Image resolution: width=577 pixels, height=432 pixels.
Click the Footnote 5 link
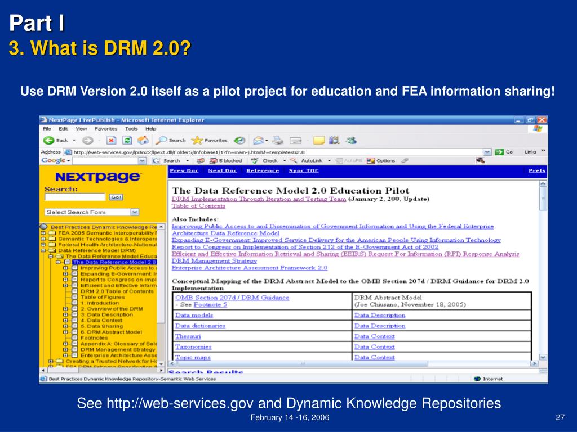pos(210,304)
